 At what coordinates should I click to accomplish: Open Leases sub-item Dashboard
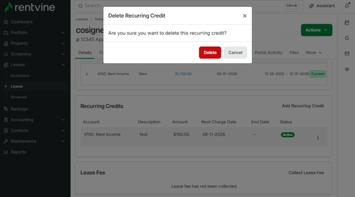click(x=20, y=76)
